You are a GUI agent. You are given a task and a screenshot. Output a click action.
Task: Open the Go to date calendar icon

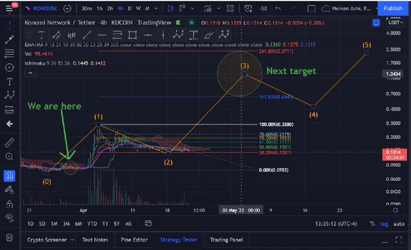tap(148, 223)
